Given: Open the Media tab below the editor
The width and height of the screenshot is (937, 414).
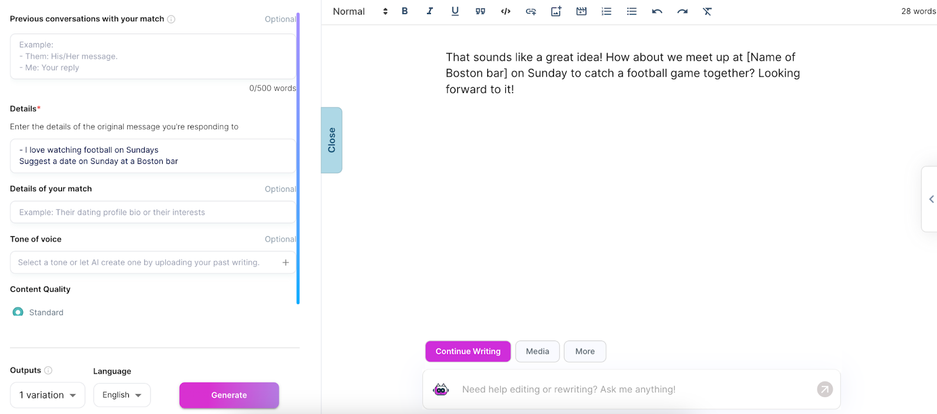Looking at the screenshot, I should pyautogui.click(x=537, y=351).
